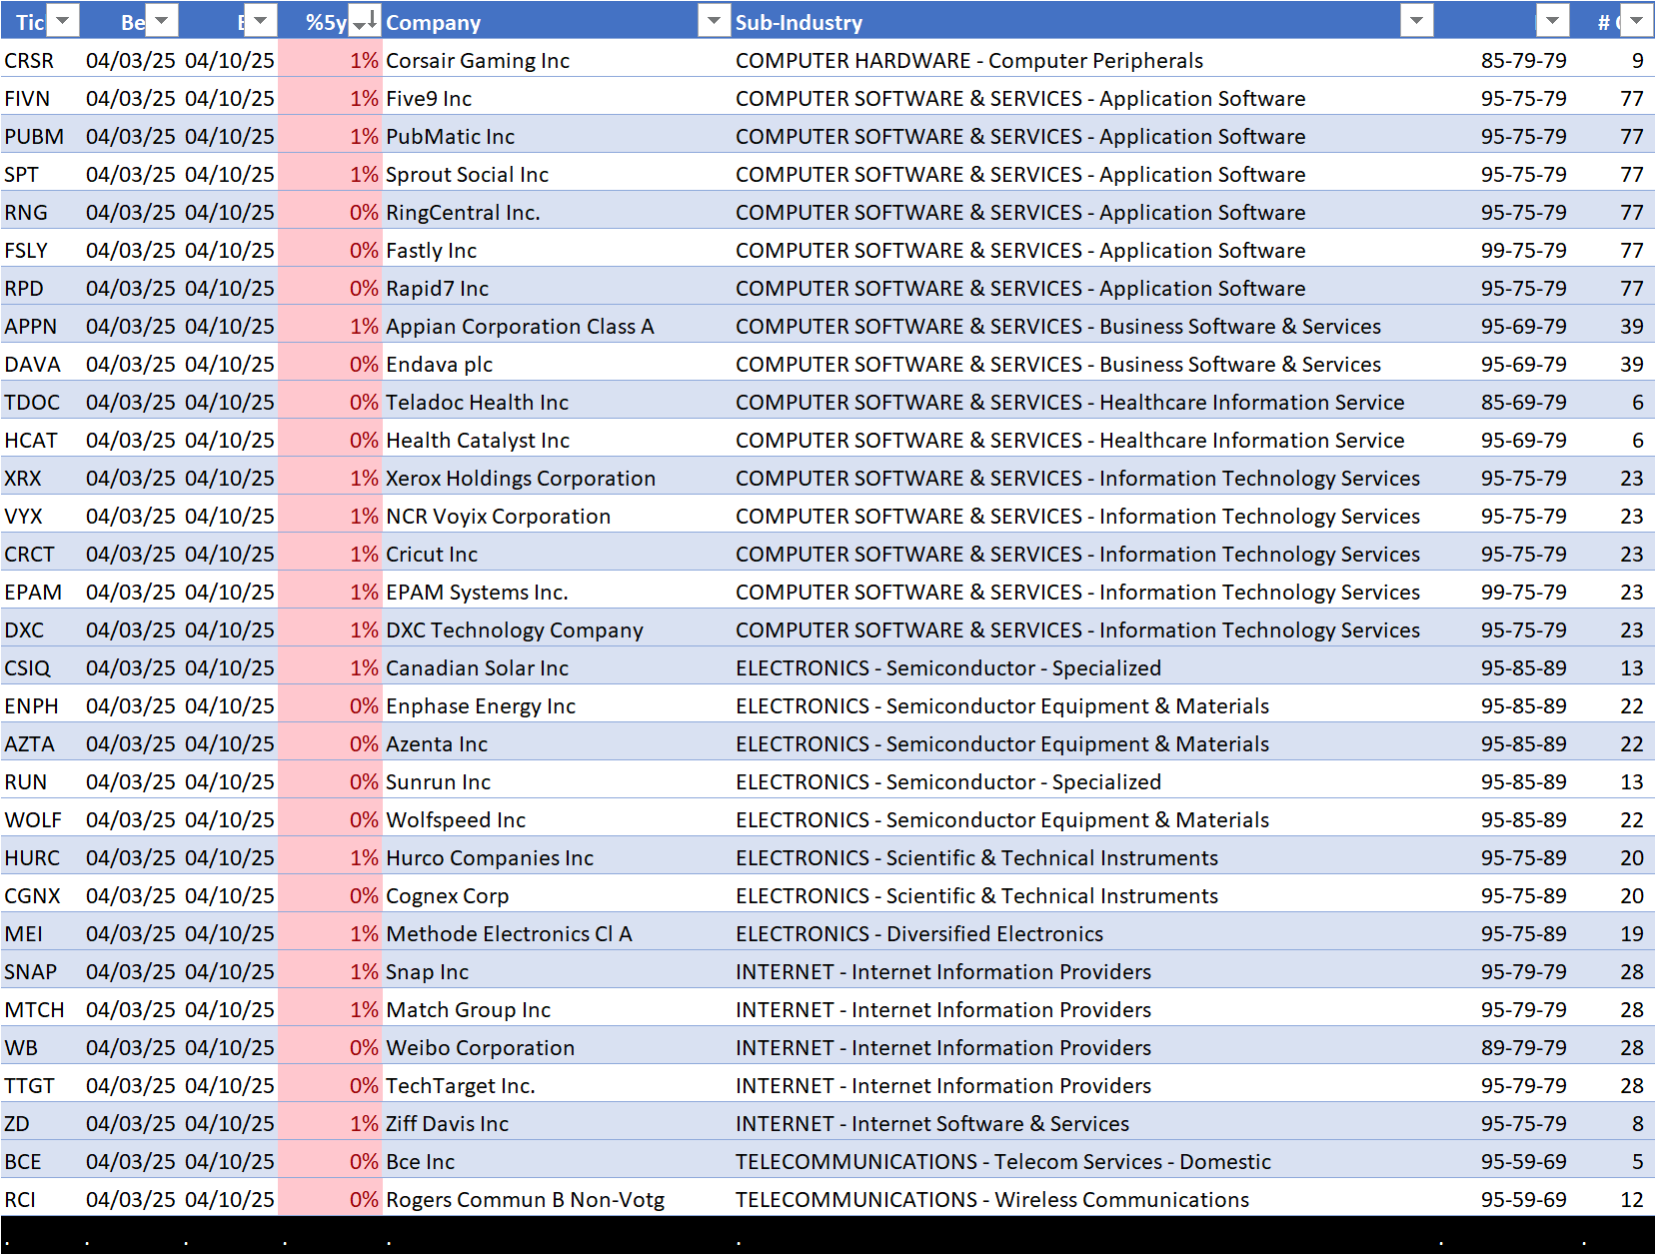The height and width of the screenshot is (1254, 1655).
Task: Click the Endava plc company cell
Action: coord(557,365)
